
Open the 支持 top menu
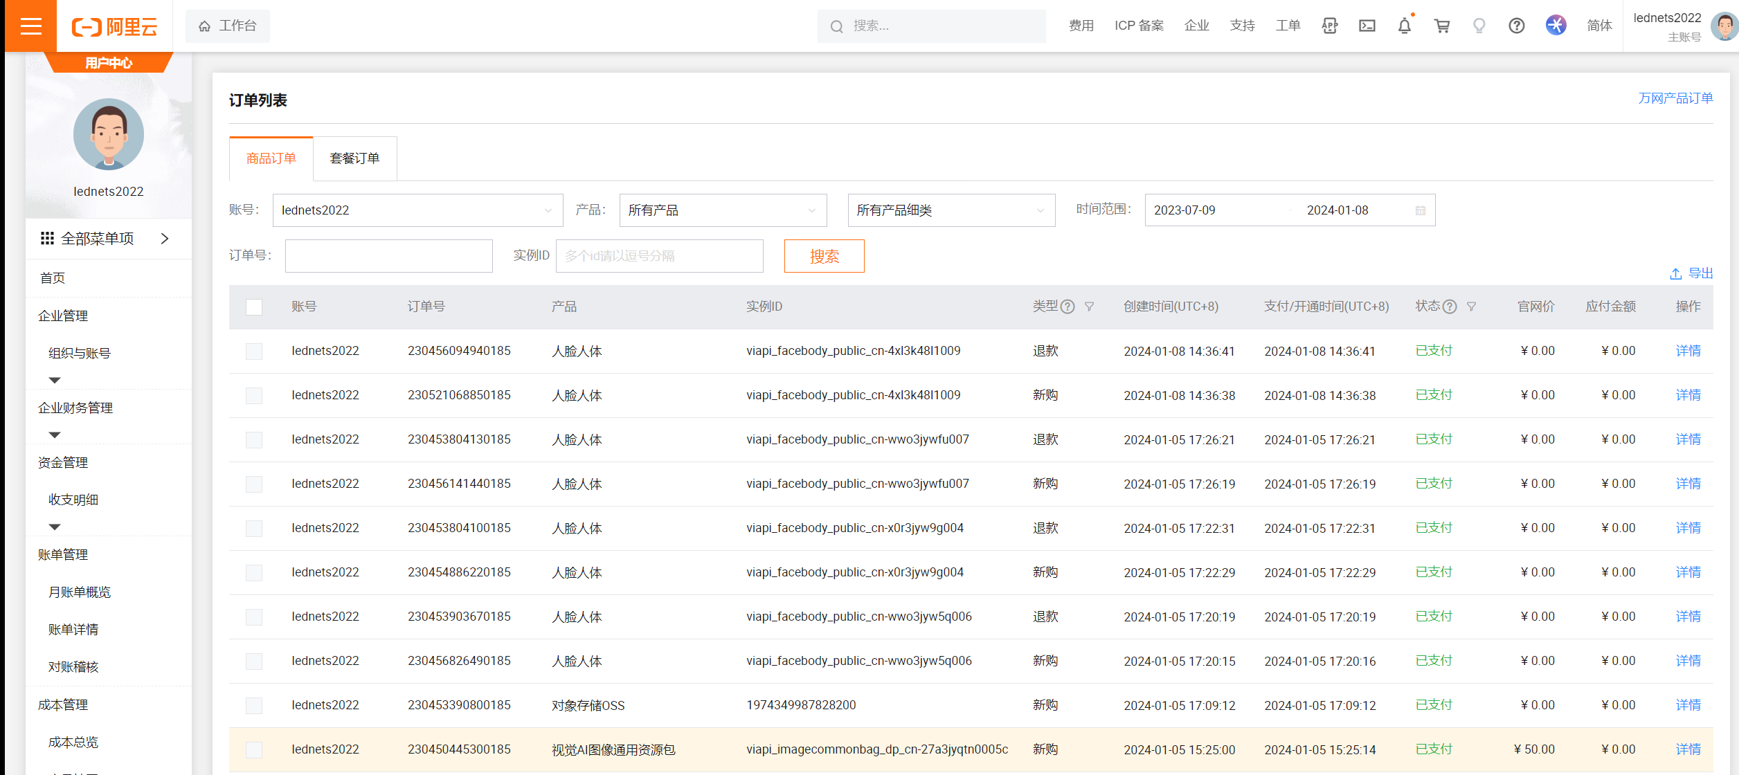(1242, 26)
